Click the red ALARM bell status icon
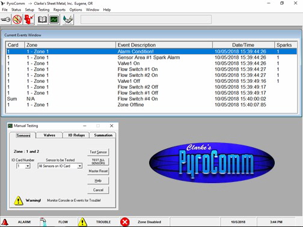The width and height of the screenshot is (303, 227). click(5, 222)
